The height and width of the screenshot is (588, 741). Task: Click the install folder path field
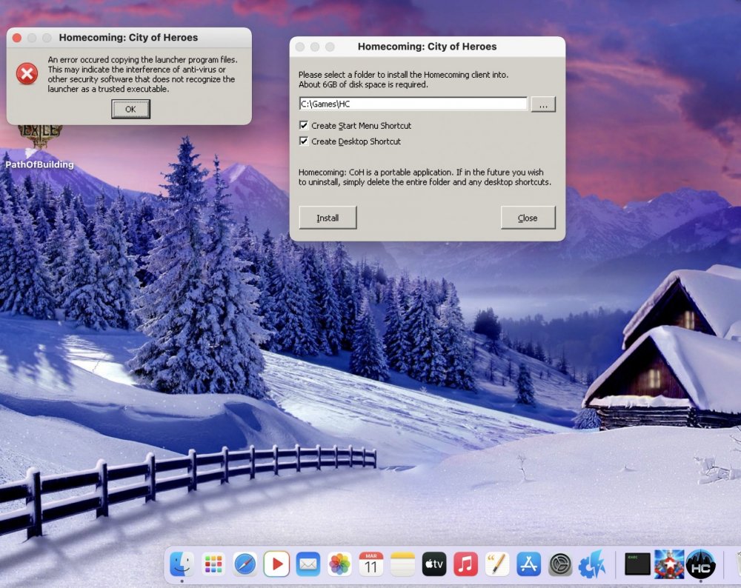click(413, 104)
